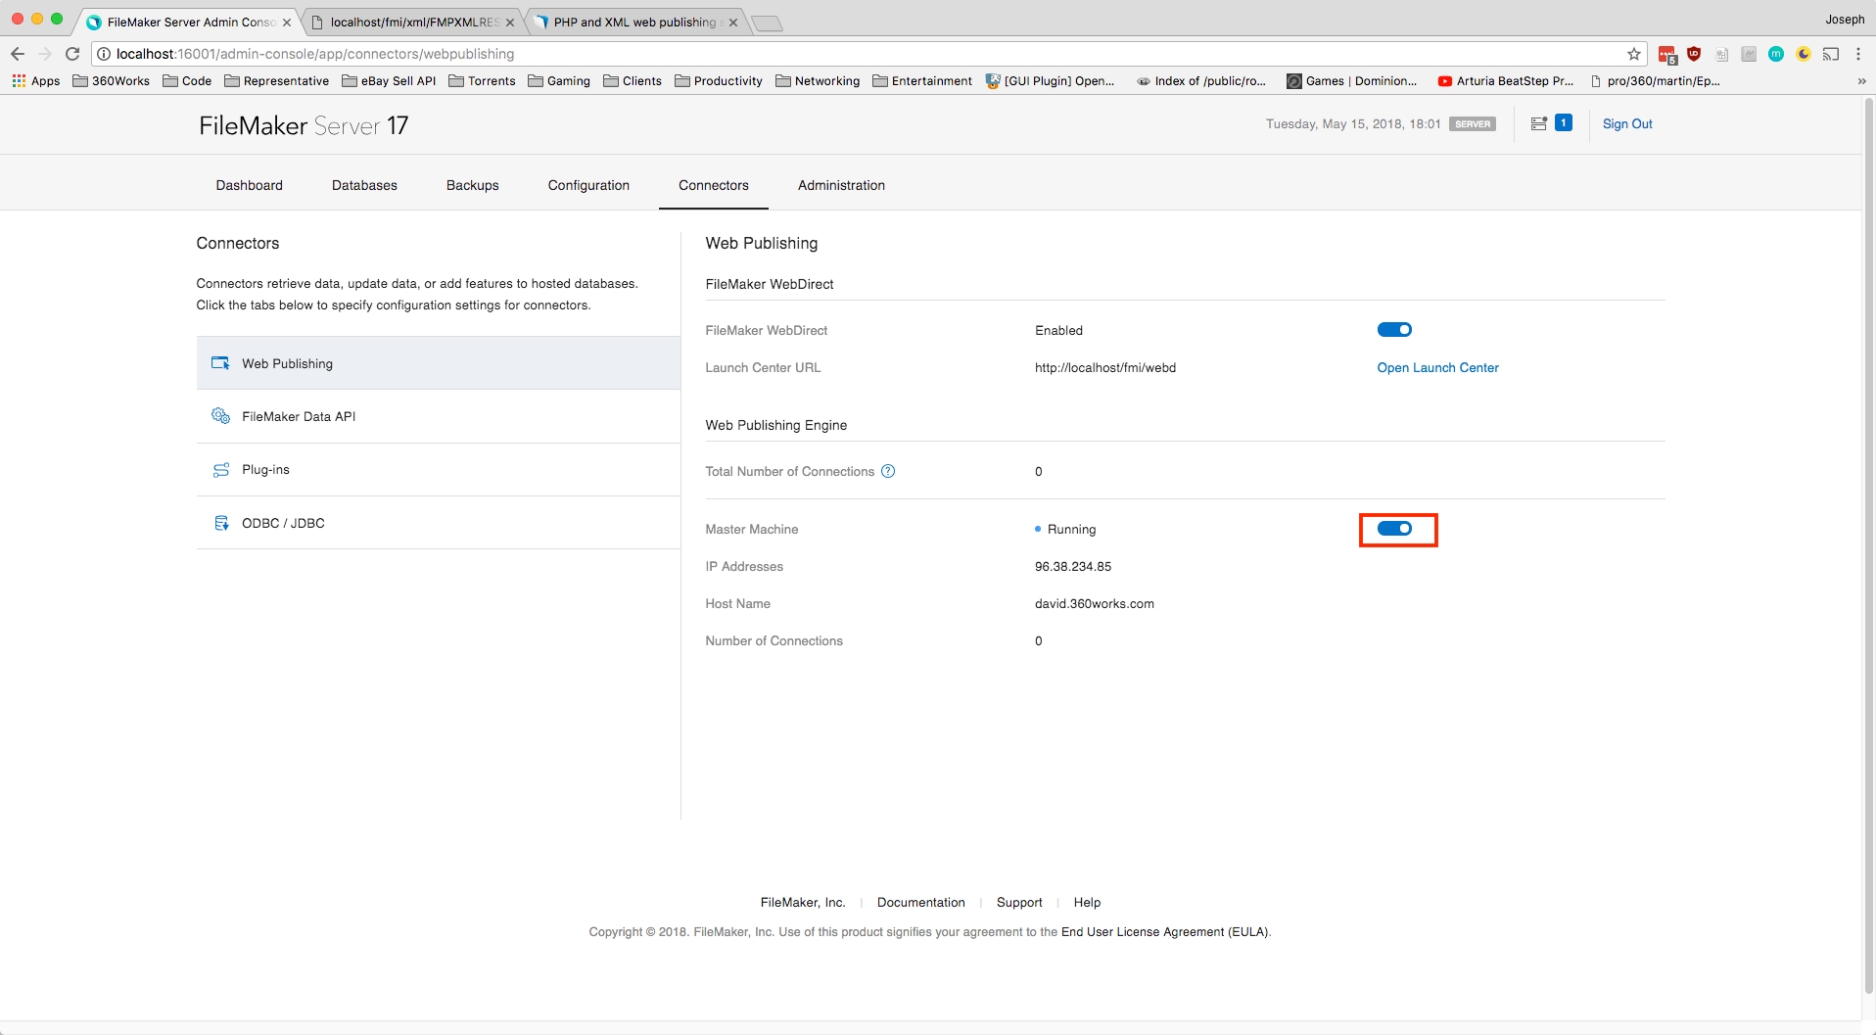Screen dimensions: 1876x1035
Task: Open the eBay Sell API bookmarks folder
Action: click(x=389, y=81)
